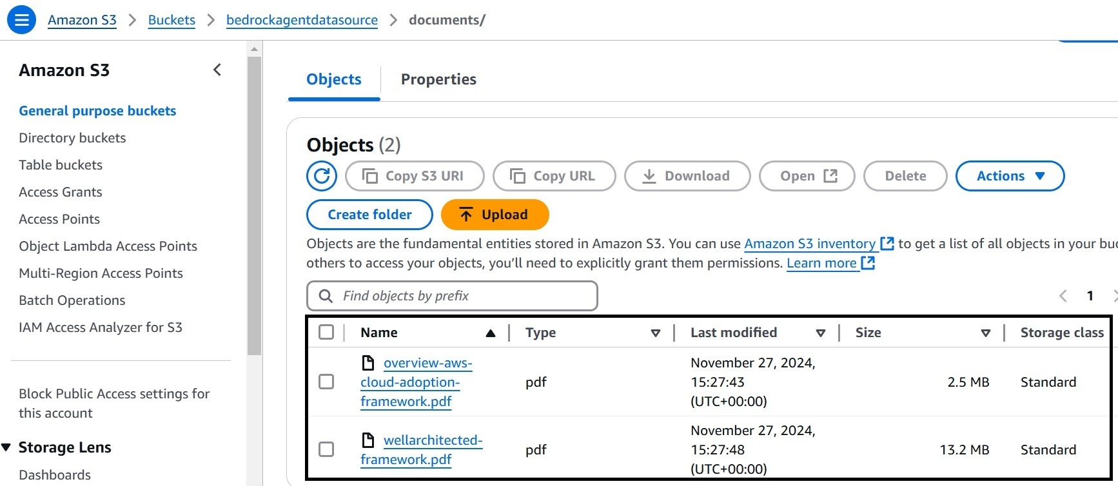1118x486 pixels.
Task: Click the Storage class column header
Action: coord(1062,333)
